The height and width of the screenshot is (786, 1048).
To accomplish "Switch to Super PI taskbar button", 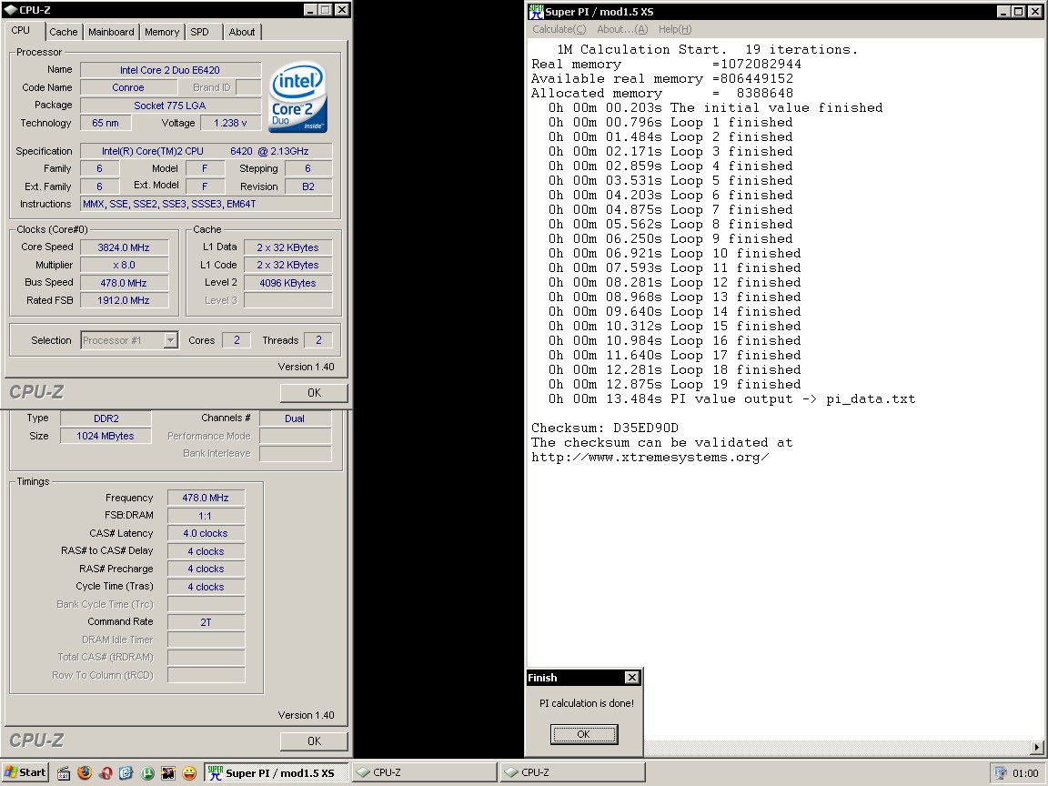I will [x=276, y=772].
